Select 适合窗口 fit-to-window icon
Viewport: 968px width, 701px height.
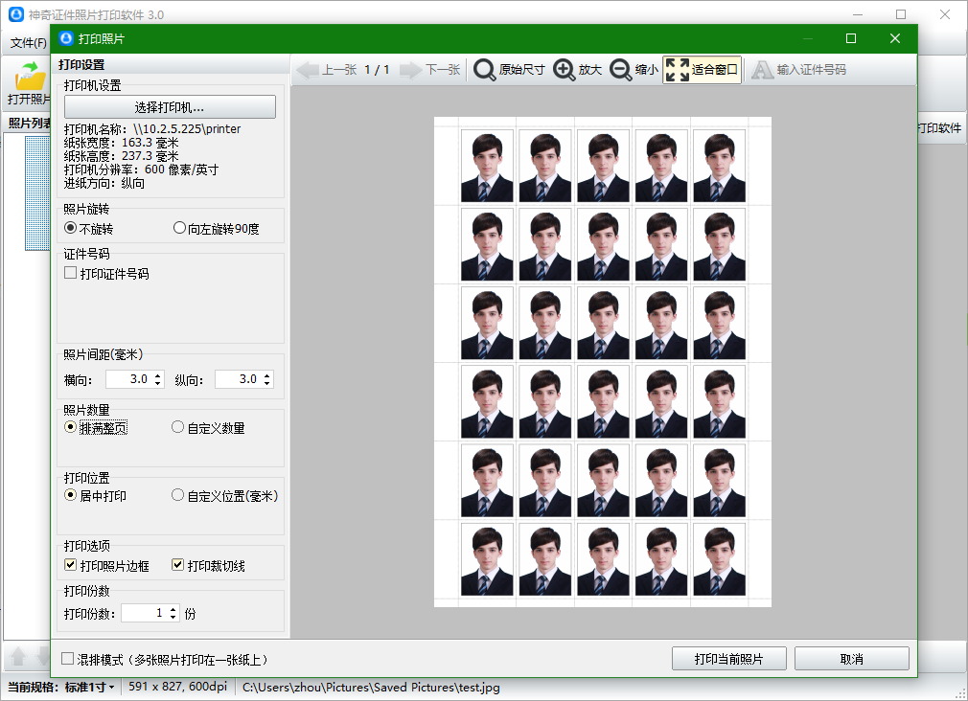[677, 70]
